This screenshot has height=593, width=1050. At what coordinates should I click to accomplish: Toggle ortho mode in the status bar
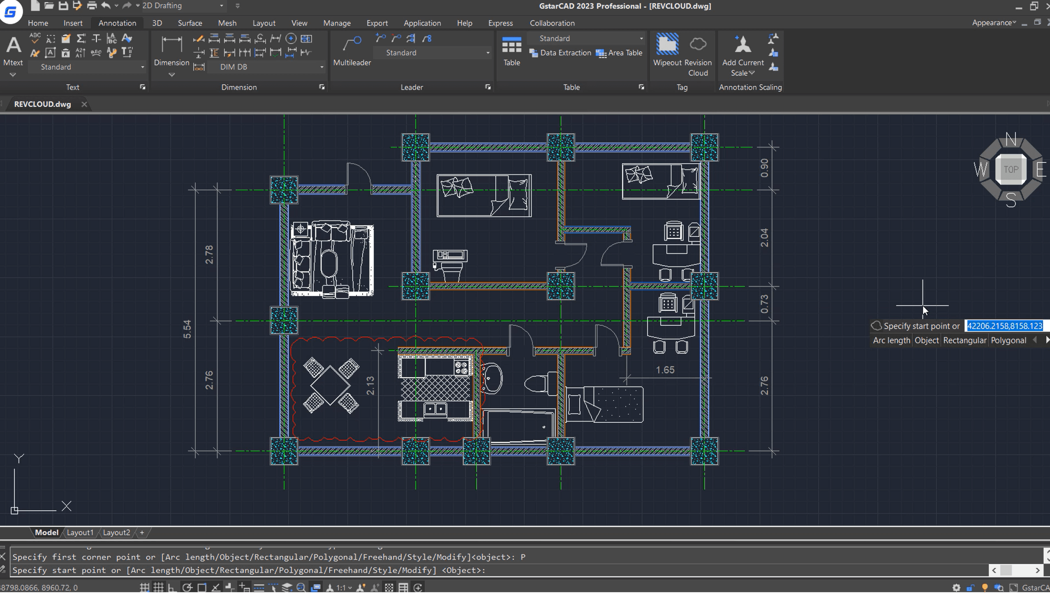tap(172, 588)
